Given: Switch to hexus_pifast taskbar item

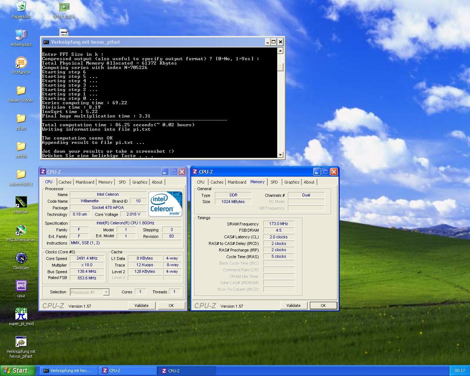Looking at the screenshot, I should coord(69,370).
